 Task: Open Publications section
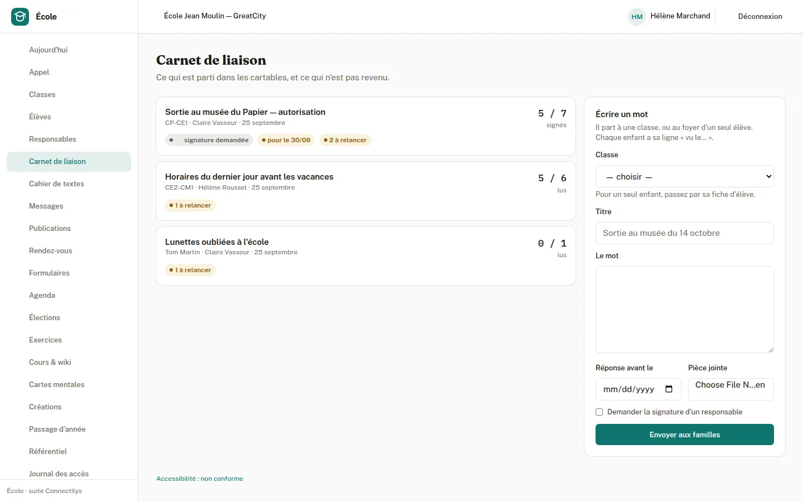(x=69, y=228)
